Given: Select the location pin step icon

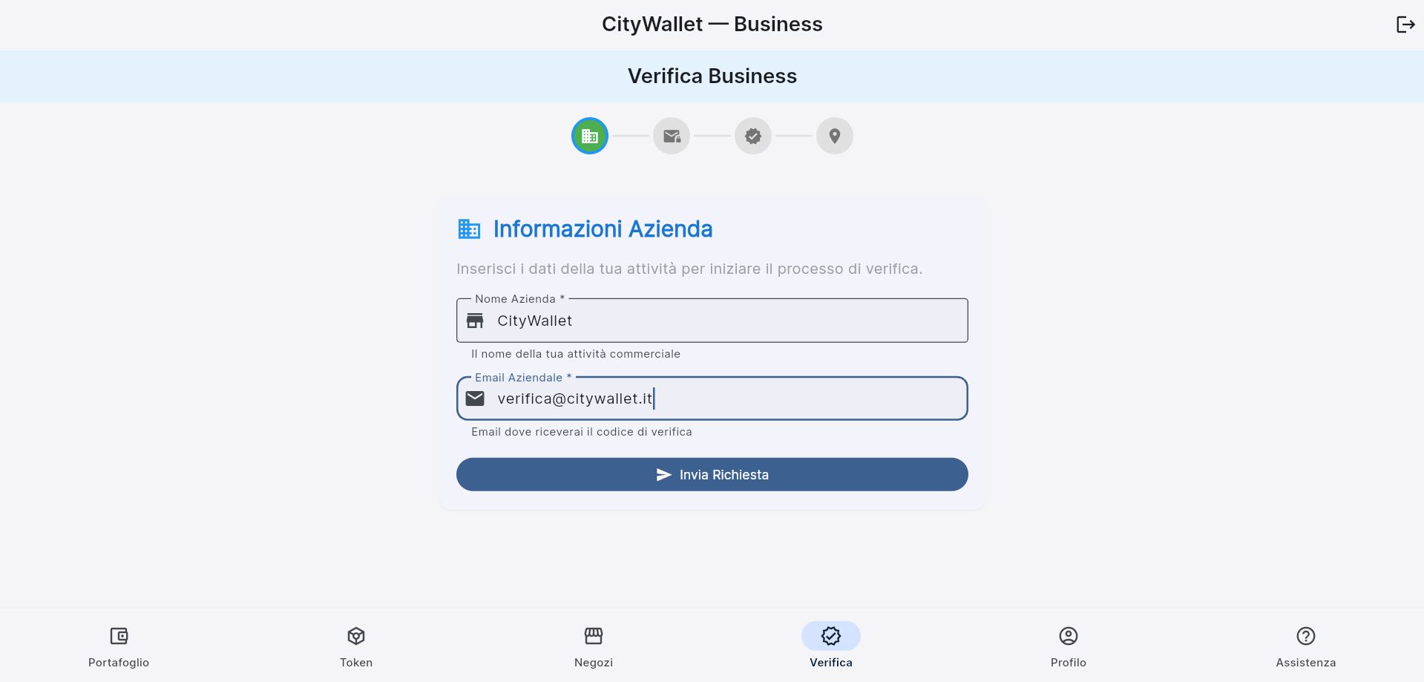Looking at the screenshot, I should (x=834, y=136).
